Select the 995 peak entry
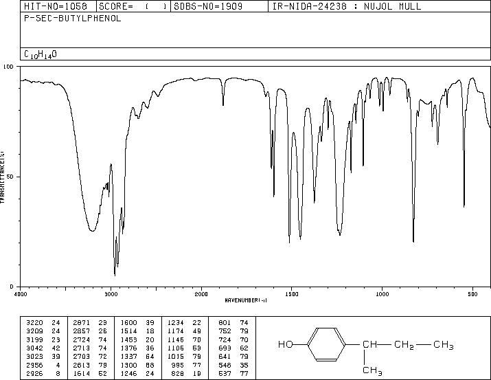Viewport: 491px width, 380px height. point(187,366)
